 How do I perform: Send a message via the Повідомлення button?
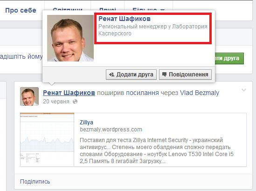pos(185,75)
